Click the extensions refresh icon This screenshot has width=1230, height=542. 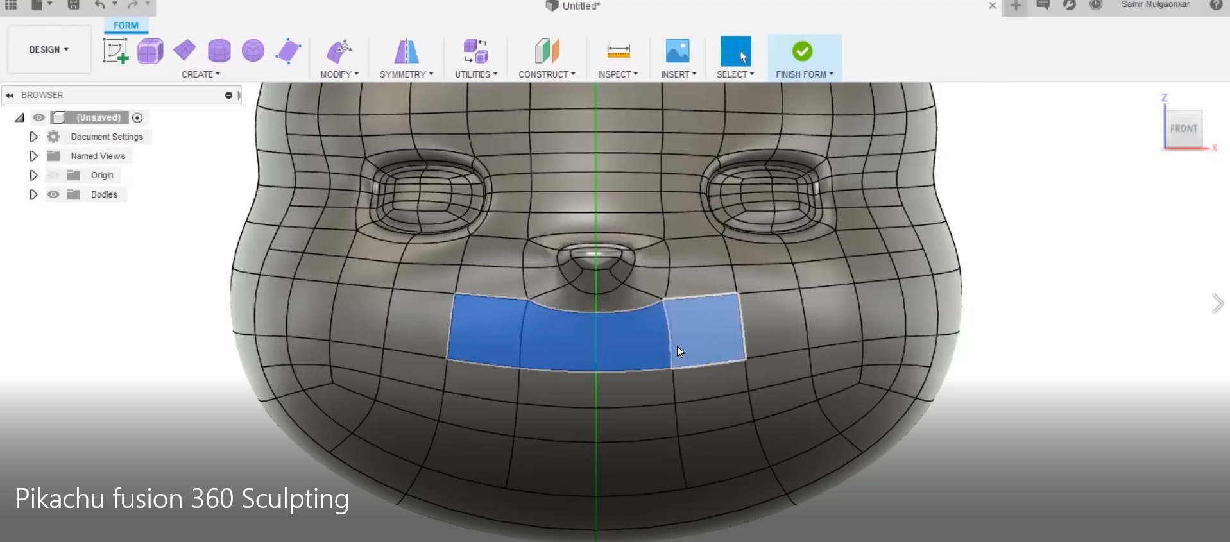pos(1069,5)
